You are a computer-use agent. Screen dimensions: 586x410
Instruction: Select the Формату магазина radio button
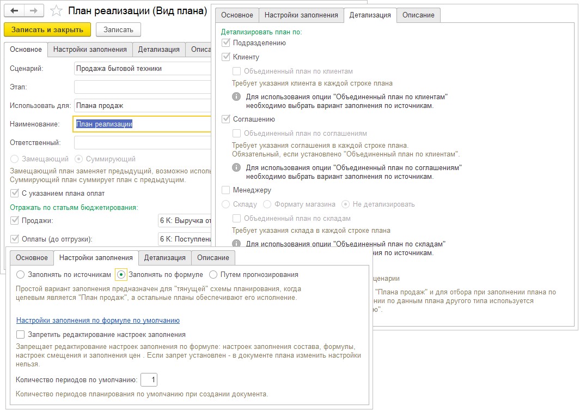[267, 204]
